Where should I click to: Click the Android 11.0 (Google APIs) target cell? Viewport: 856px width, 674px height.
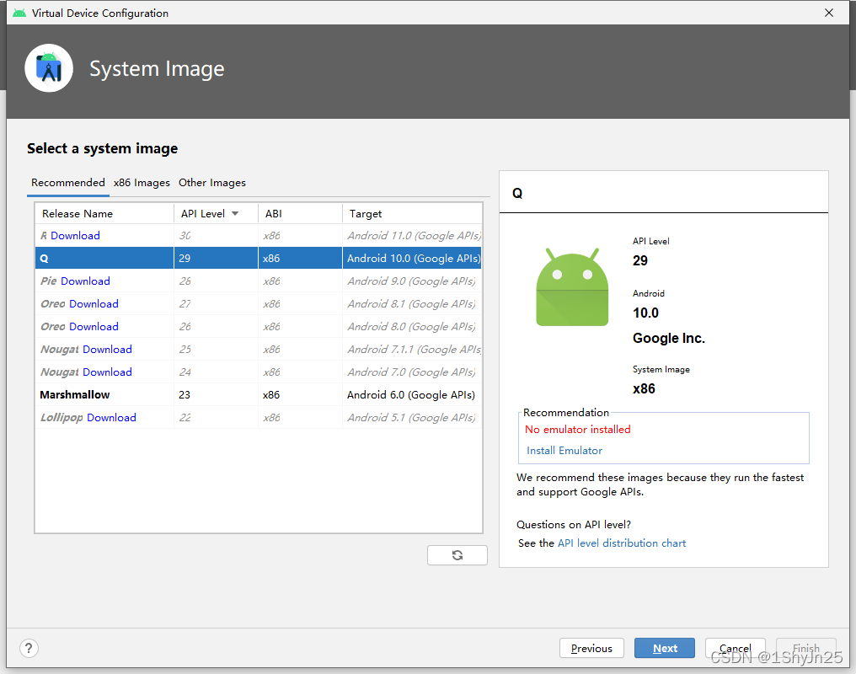click(x=412, y=236)
